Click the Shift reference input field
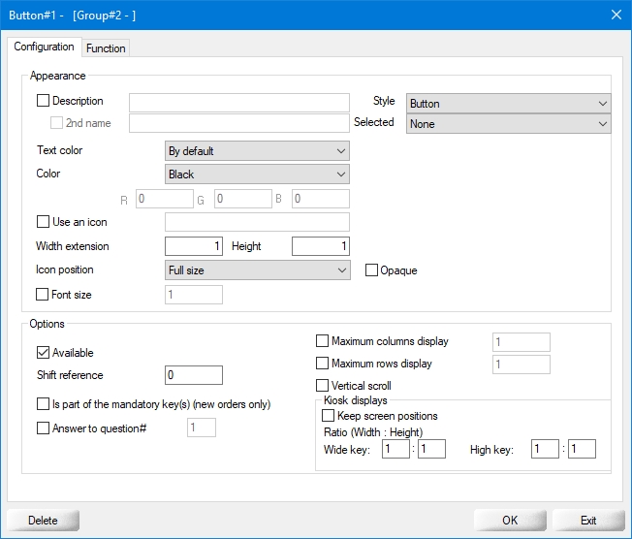This screenshot has height=539, width=632. coord(194,375)
